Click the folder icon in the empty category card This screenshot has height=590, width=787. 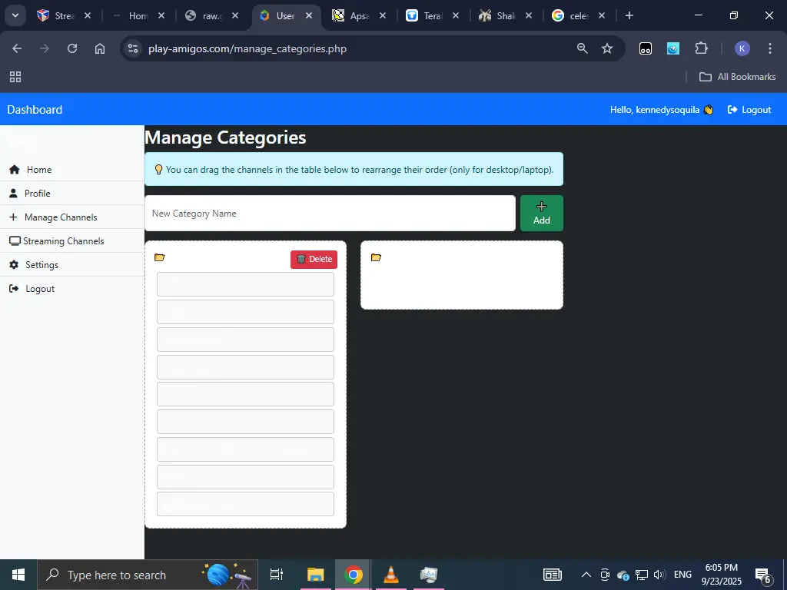coord(376,257)
